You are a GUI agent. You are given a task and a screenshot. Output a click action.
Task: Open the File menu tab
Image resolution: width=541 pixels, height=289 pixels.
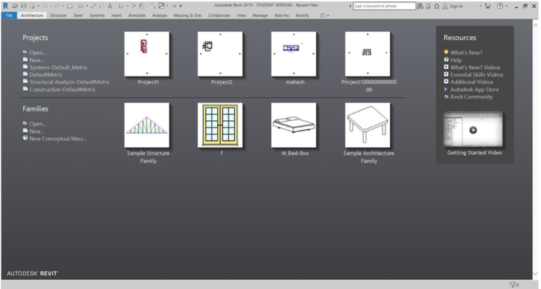[9, 16]
